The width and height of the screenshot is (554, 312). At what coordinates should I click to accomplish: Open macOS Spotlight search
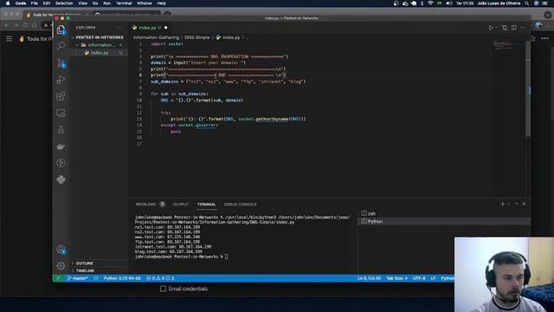click(527, 3)
